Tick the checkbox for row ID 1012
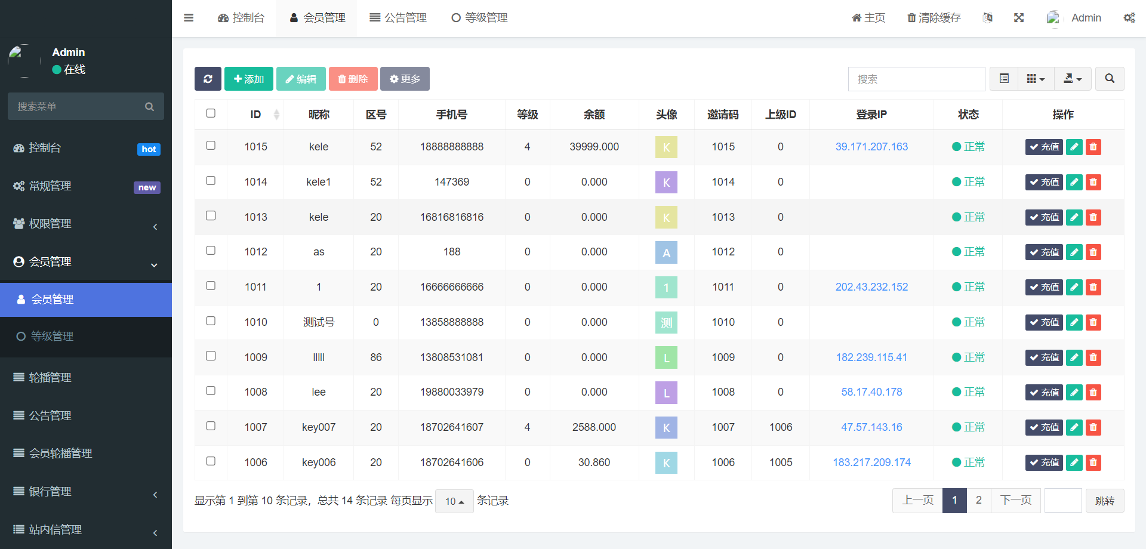The image size is (1146, 549). [211, 251]
